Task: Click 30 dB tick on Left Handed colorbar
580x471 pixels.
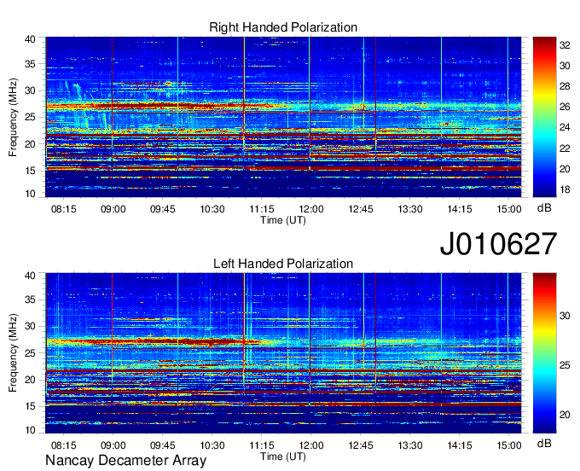Action: (x=565, y=316)
